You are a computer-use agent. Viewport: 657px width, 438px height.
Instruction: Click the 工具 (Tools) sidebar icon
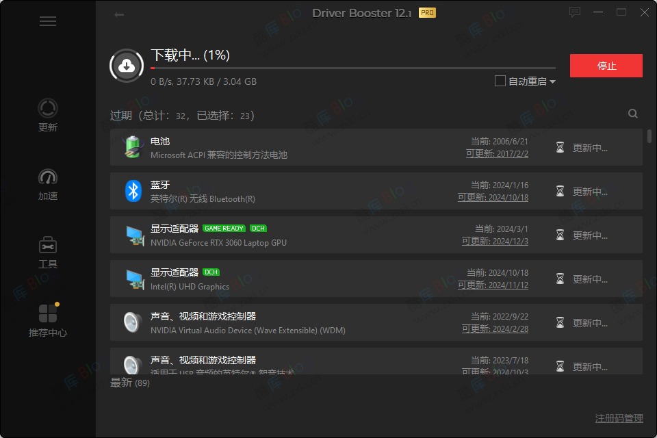[48, 244]
